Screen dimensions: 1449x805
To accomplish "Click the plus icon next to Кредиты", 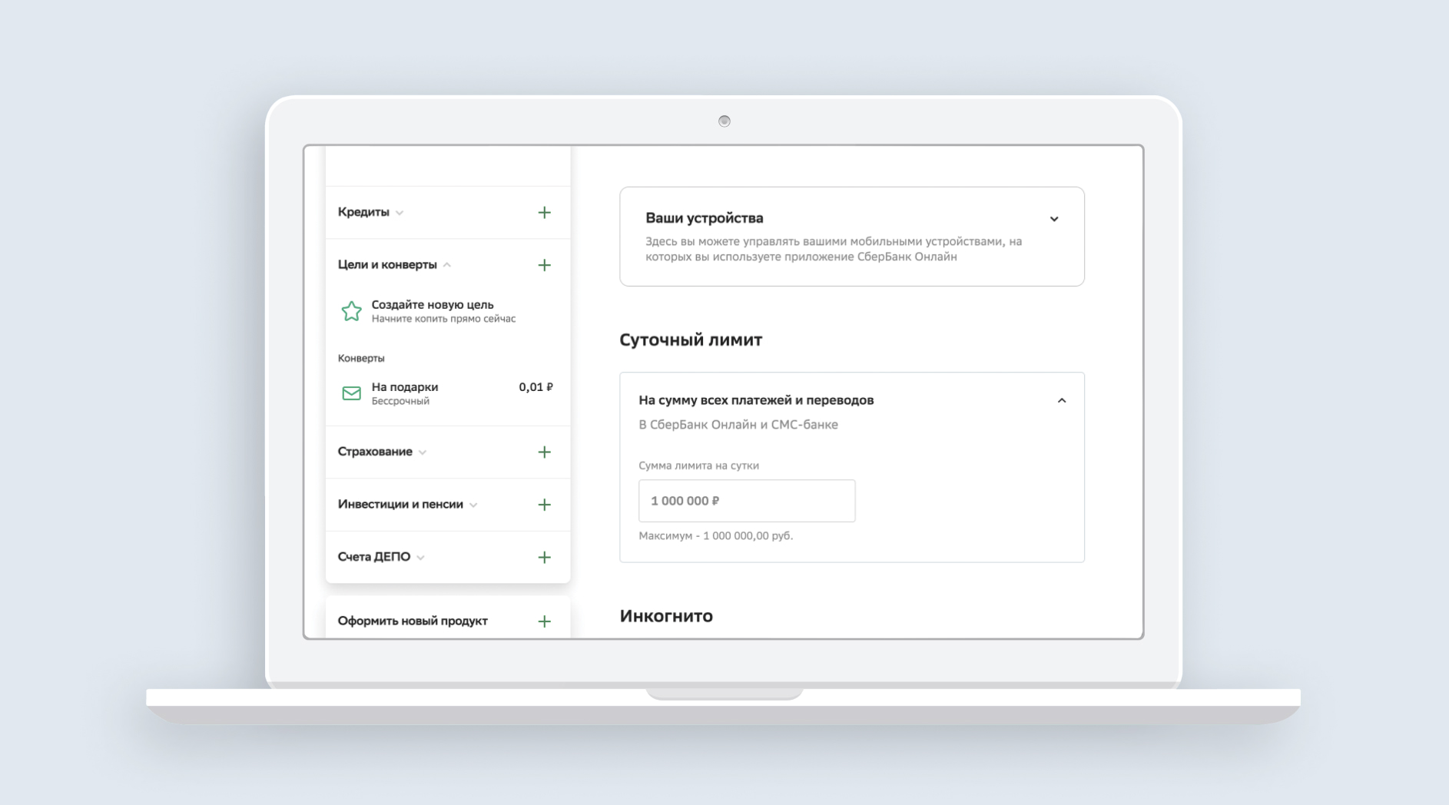I will click(x=544, y=213).
